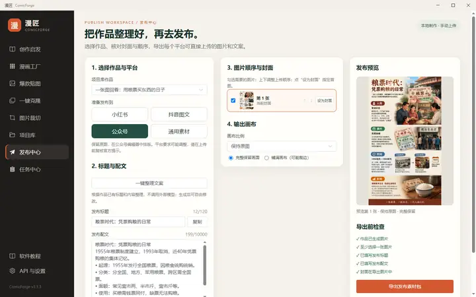Viewport: 476px width, 297px height.
Task: Click the 发布配文 textarea scrollbar
Action: pyautogui.click(x=204, y=265)
